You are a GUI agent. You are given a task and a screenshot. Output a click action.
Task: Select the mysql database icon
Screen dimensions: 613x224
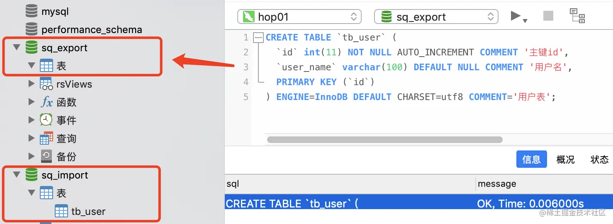click(31, 11)
